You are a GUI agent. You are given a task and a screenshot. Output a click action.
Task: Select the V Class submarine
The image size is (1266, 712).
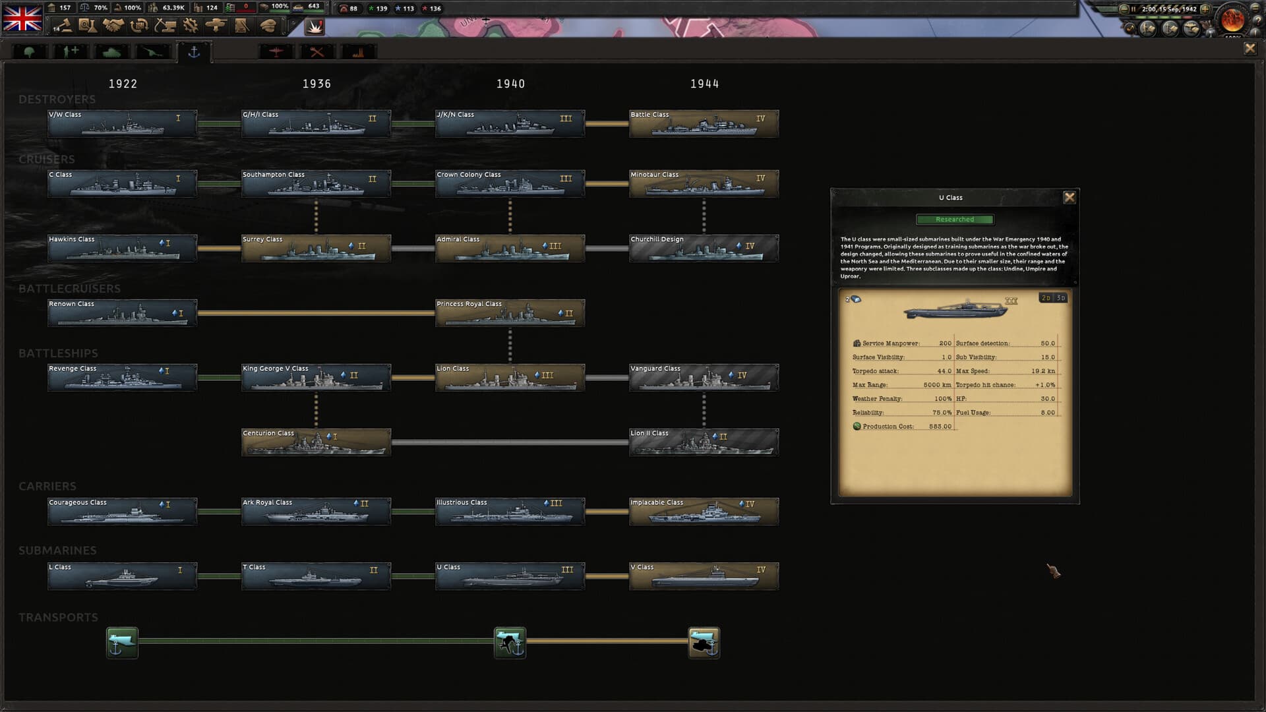(704, 575)
